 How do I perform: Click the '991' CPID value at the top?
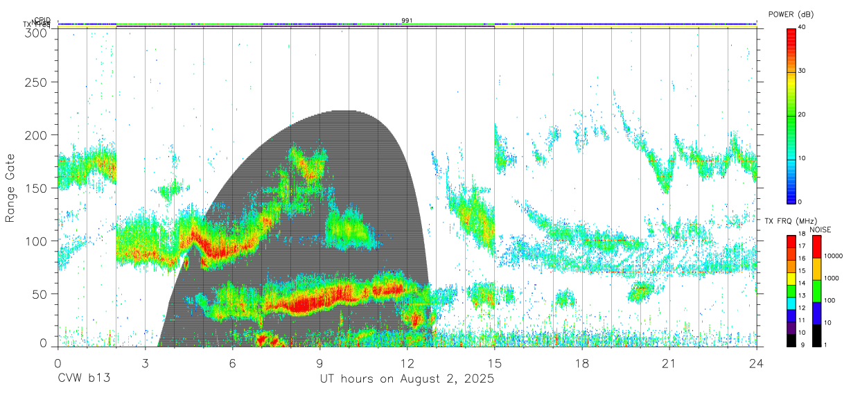tap(407, 21)
